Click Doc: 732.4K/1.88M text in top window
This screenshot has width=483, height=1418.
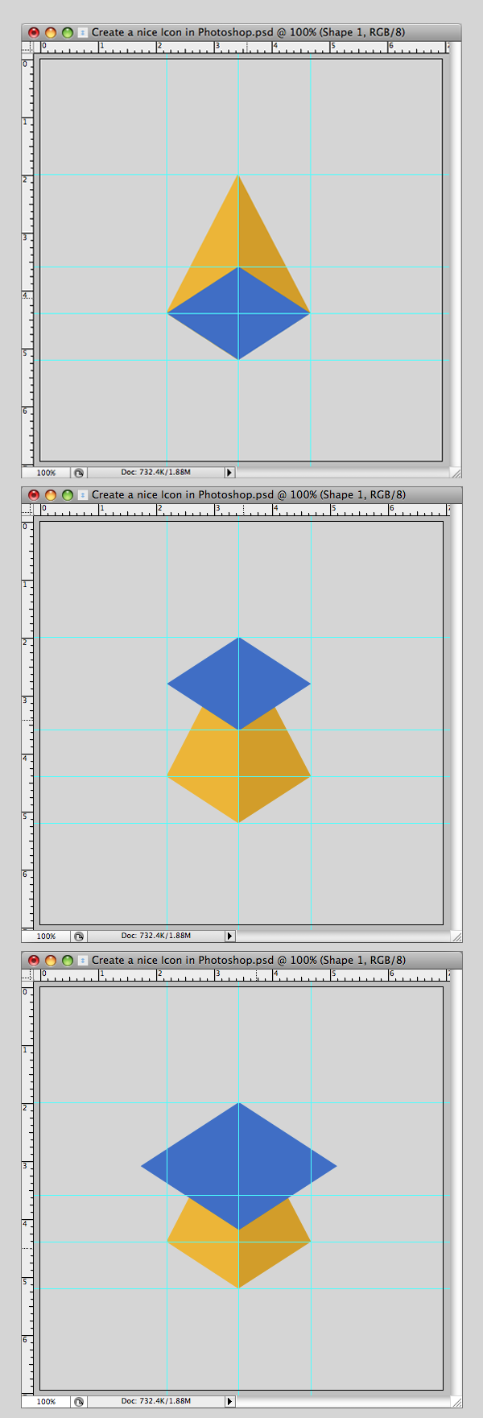pyautogui.click(x=156, y=472)
